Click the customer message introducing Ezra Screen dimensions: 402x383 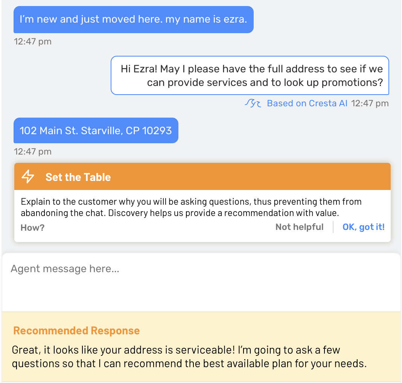[x=134, y=20]
